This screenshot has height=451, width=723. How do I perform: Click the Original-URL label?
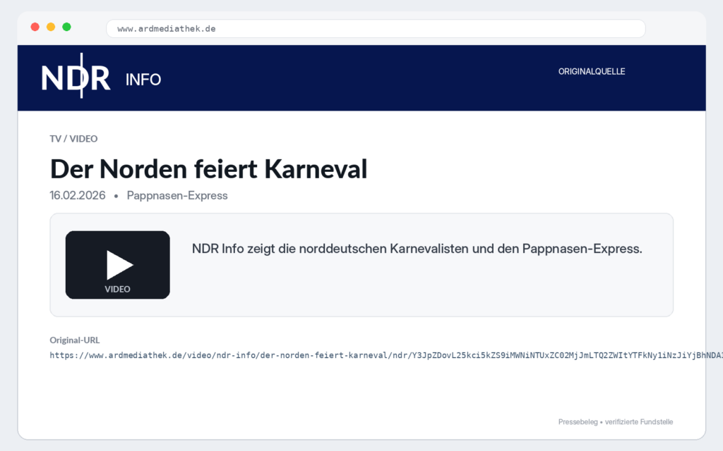point(75,340)
